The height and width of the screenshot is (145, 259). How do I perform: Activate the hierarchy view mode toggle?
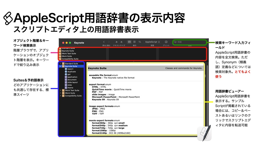(129, 42)
